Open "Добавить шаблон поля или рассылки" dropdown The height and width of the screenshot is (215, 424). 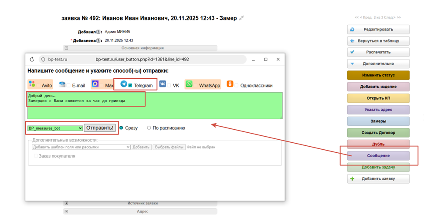[81, 147]
